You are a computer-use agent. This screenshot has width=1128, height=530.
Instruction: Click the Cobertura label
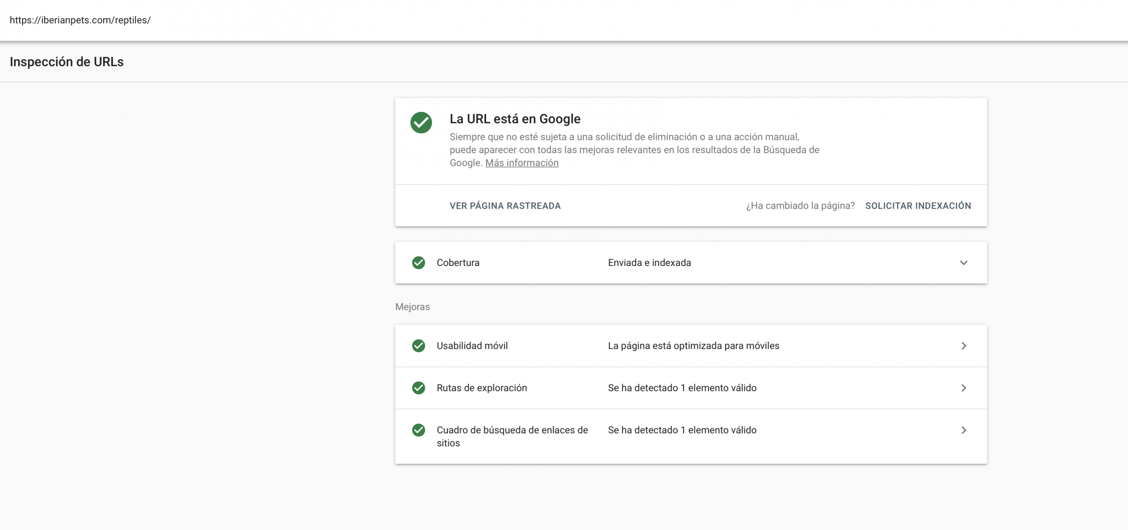(458, 263)
